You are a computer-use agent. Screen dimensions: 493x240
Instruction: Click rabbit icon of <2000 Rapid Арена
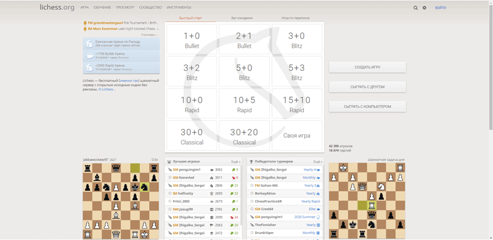pyautogui.click(x=89, y=68)
